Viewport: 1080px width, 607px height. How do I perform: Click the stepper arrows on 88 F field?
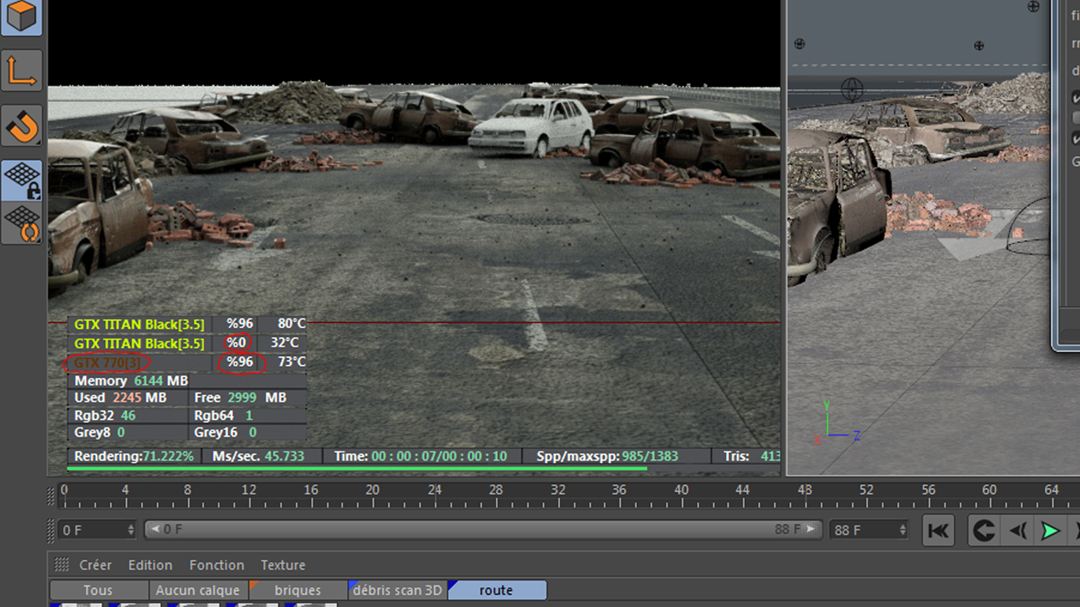coord(902,530)
